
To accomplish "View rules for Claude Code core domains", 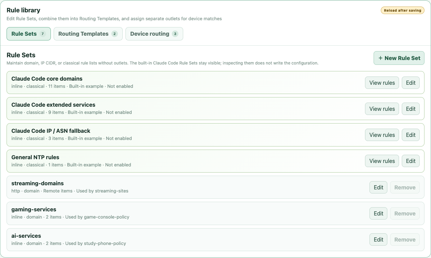I will pos(382,83).
